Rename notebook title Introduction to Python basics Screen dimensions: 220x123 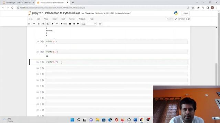tap(63, 13)
